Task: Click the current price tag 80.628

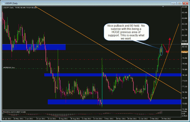Action: click(x=185, y=44)
